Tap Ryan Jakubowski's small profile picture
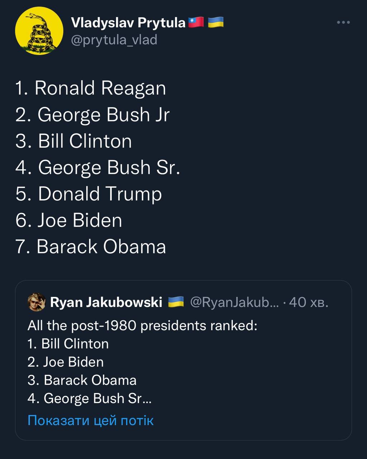The height and width of the screenshot is (459, 367). [37, 302]
